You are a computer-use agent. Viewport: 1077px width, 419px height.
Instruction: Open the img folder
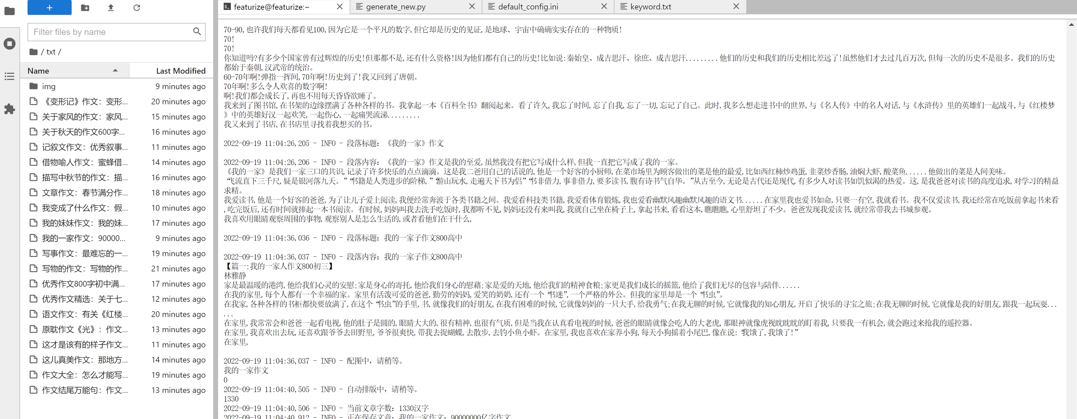click(48, 86)
